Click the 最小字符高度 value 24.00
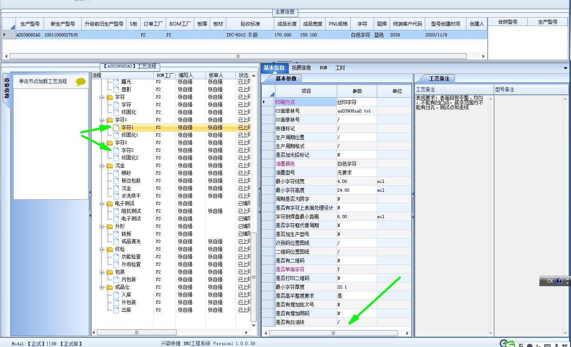571x347 pixels. pos(356,190)
